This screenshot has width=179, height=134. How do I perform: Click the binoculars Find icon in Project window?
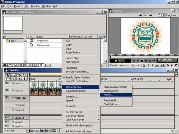5,65
